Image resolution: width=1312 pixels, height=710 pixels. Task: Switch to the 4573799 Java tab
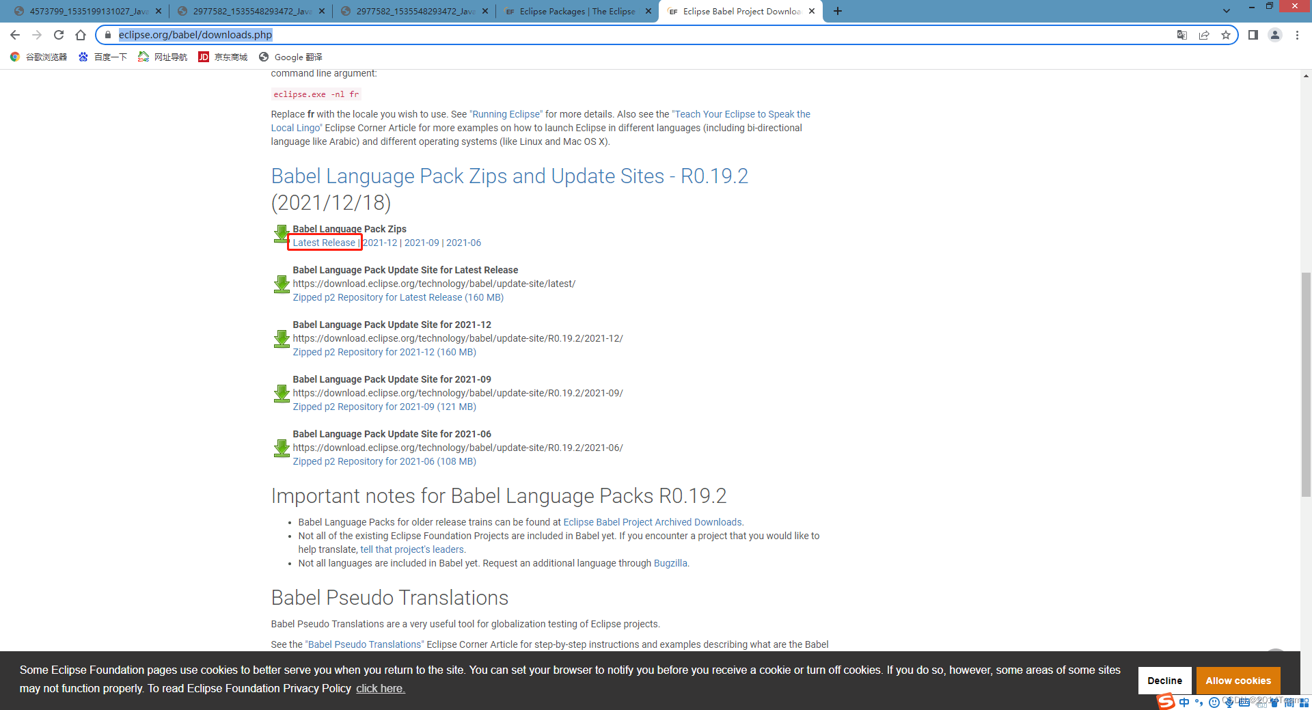point(89,12)
